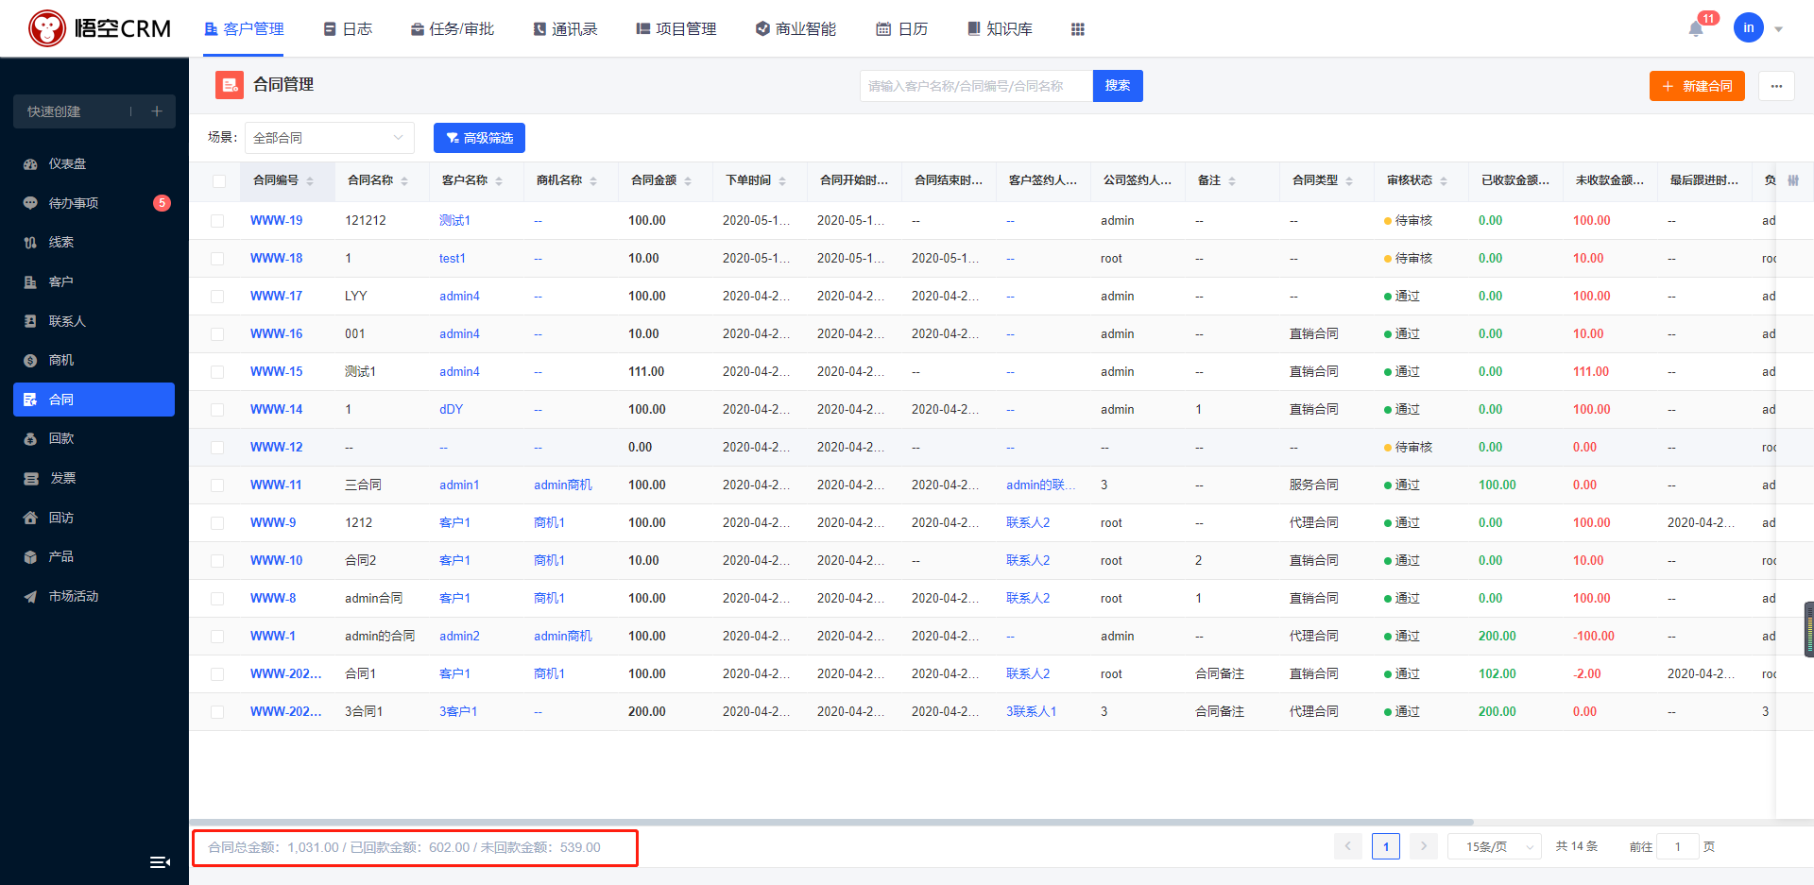Open 商机 opportunities in sidebar

[x=94, y=360]
